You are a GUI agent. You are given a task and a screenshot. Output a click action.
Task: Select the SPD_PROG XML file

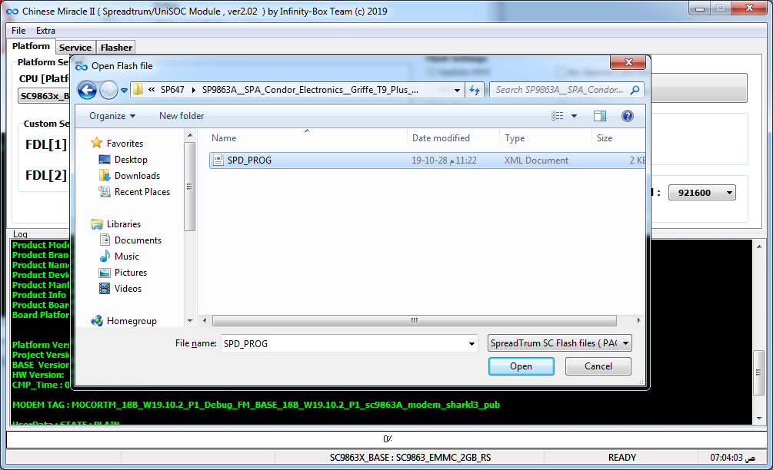pyautogui.click(x=427, y=161)
